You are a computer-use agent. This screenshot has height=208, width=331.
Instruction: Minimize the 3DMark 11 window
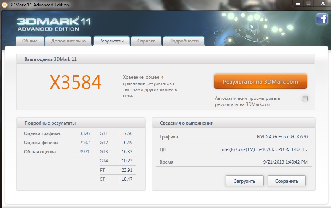tap(298, 3)
